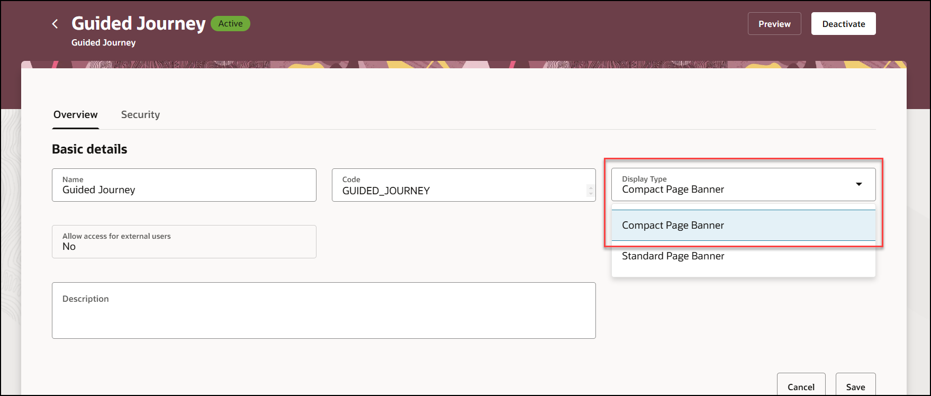Viewport: 931px width, 396px height.
Task: Click into the Name field
Action: [x=184, y=185]
